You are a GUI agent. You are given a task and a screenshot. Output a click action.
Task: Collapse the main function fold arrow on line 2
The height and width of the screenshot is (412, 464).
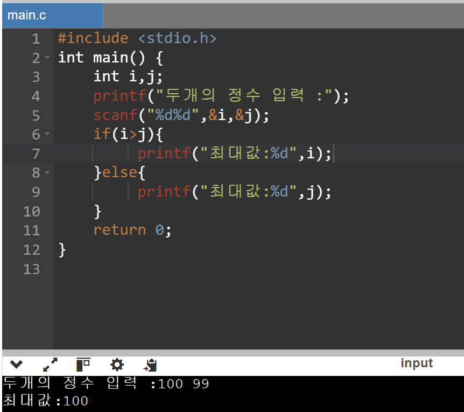click(x=47, y=57)
